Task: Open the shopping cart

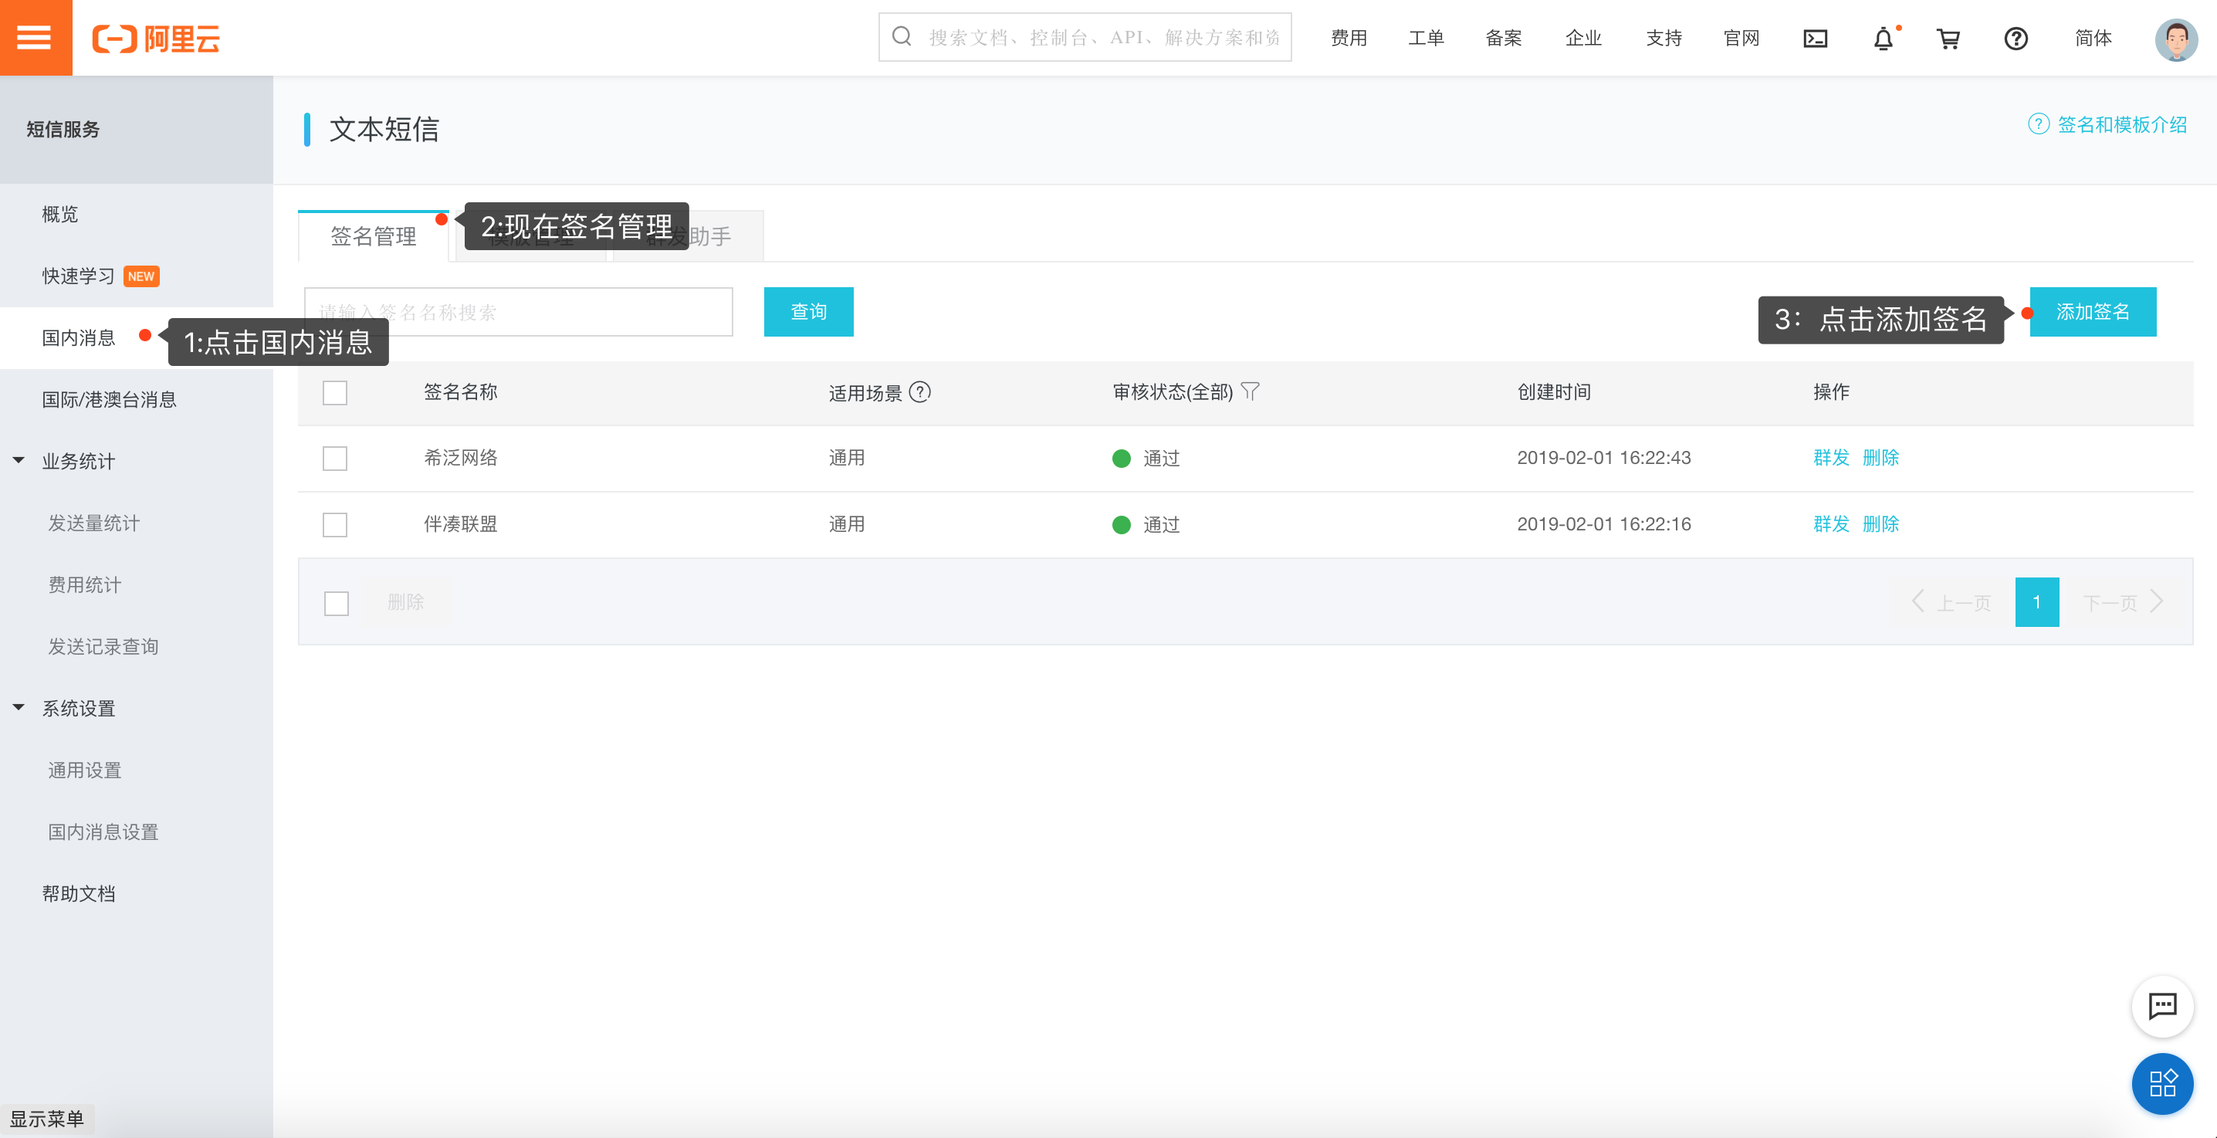Action: point(1948,39)
